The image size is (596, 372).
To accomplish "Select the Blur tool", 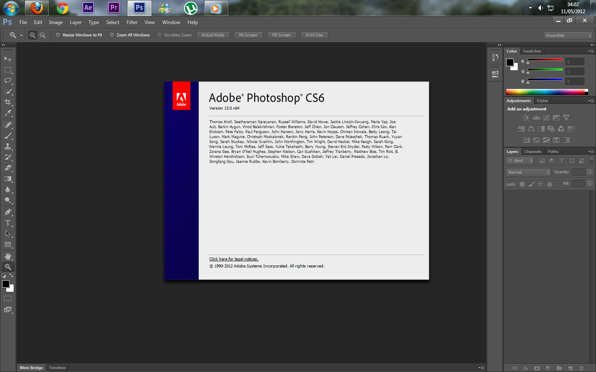I will 8,189.
